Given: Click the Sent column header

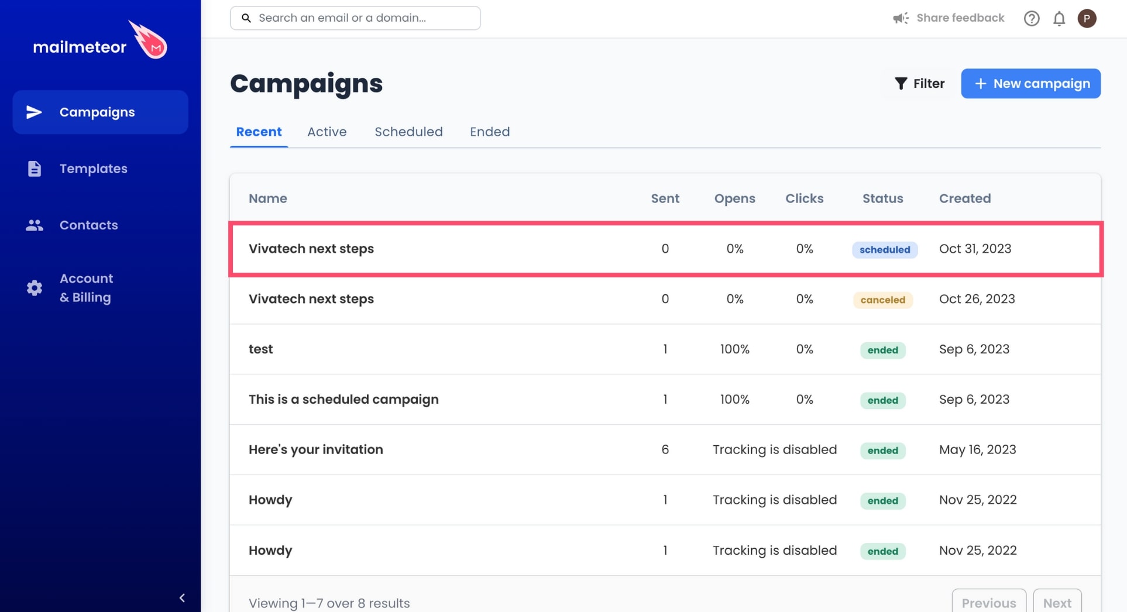Looking at the screenshot, I should coord(665,198).
